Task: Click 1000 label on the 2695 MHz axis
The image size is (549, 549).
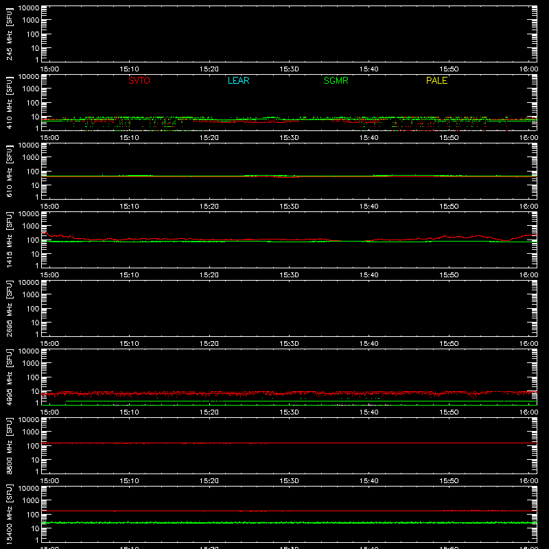Action: click(31, 294)
